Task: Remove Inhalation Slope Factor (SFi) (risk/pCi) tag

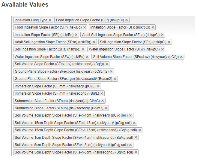Action: [153, 27]
